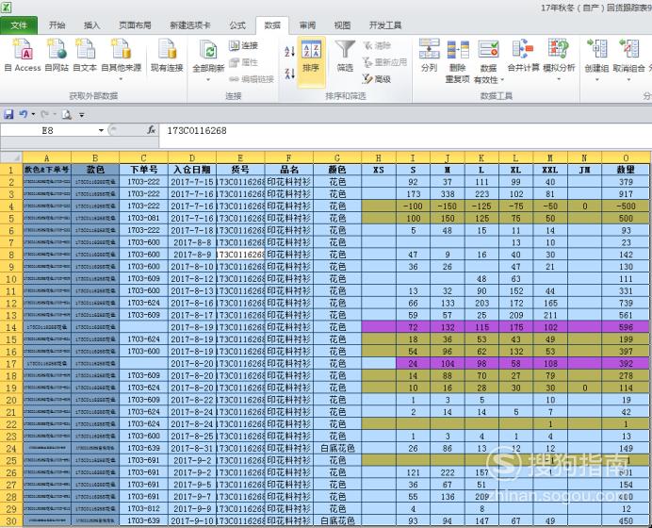Image resolution: width=652 pixels, height=528 pixels.
Task: Click Connections (连接) button in ribbon
Action: (x=244, y=45)
